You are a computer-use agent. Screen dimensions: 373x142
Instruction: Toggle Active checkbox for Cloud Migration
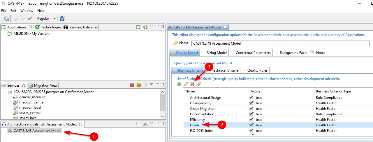[251, 108]
